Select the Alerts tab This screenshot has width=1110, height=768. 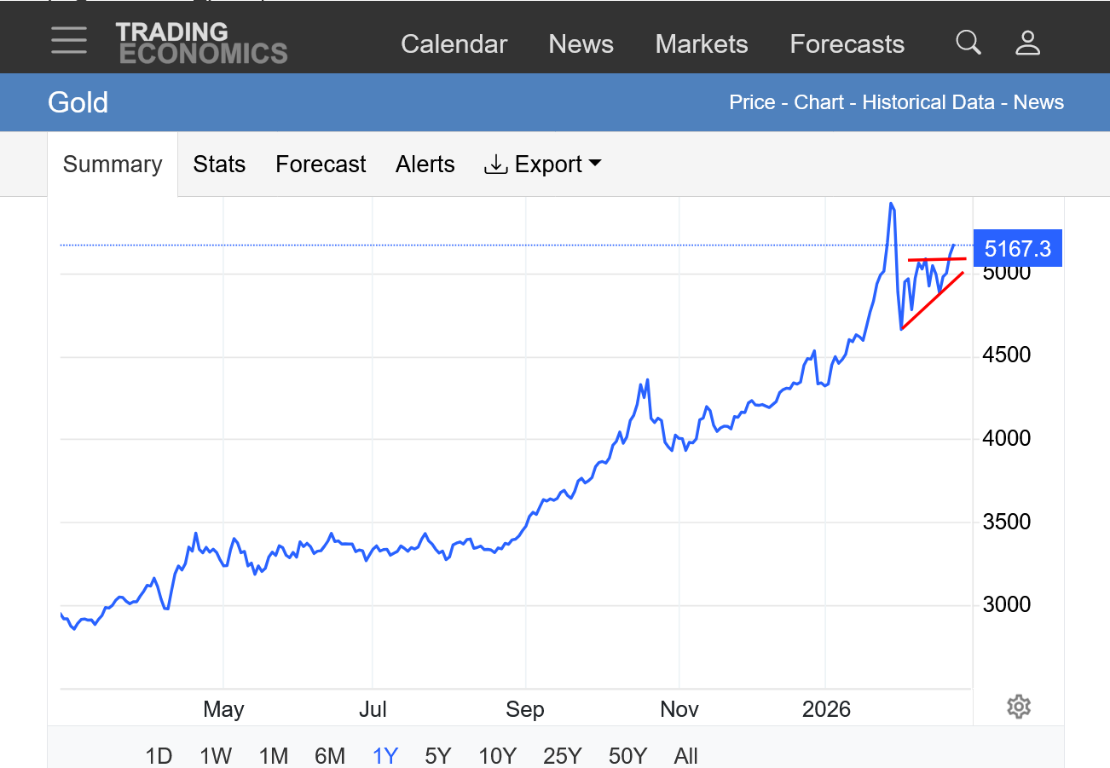[425, 165]
